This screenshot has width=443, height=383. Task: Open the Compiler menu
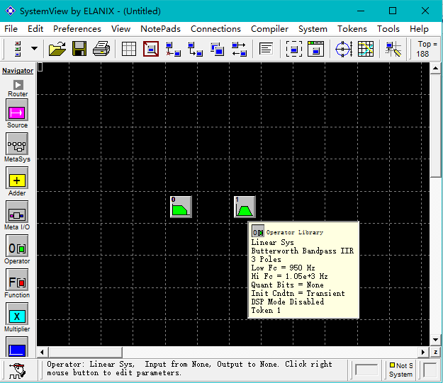[x=269, y=29]
